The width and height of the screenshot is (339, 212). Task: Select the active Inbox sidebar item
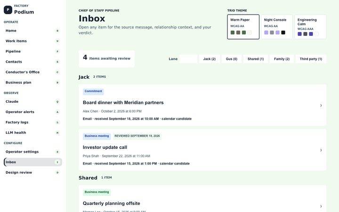pyautogui.click(x=32, y=162)
